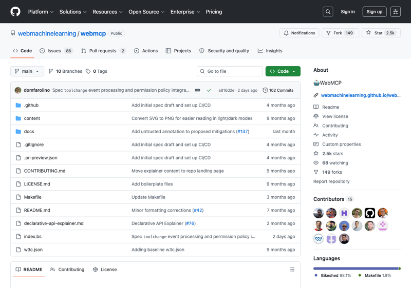The width and height of the screenshot is (411, 288).
Task: Open the appearance settings sliders icon
Action: (395, 12)
